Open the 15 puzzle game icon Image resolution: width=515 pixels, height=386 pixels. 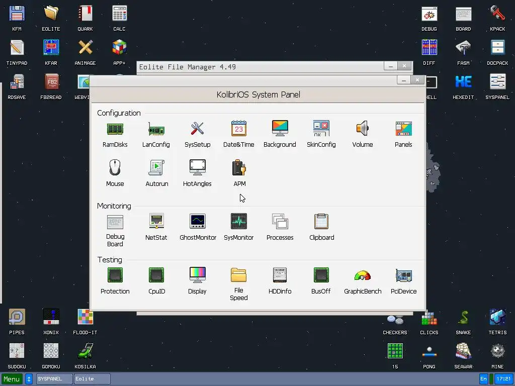[395, 351]
